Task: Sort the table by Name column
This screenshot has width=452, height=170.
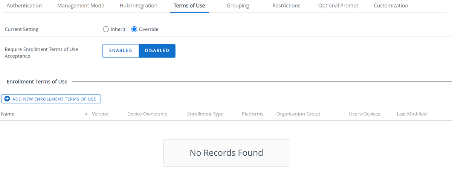Action: (8, 114)
